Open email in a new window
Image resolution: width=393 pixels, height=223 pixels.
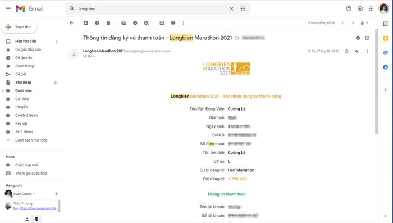(x=367, y=38)
